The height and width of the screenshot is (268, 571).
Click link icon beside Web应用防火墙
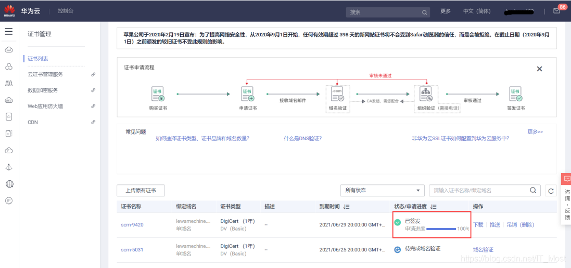[93, 106]
